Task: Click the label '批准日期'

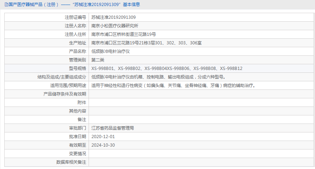Action: pos(78,137)
